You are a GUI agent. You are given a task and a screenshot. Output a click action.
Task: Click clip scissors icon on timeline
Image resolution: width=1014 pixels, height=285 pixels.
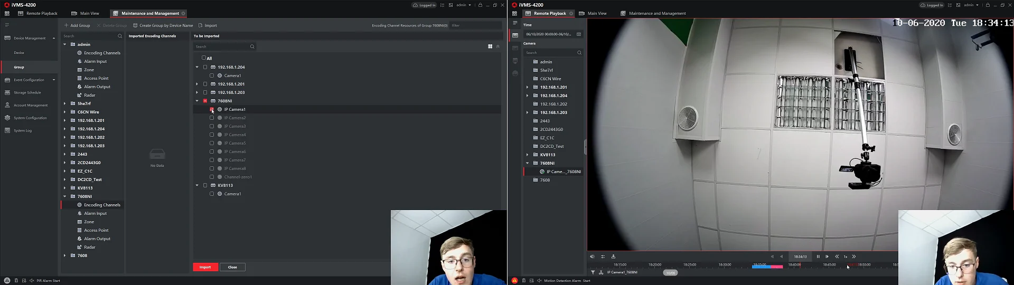pyautogui.click(x=601, y=272)
